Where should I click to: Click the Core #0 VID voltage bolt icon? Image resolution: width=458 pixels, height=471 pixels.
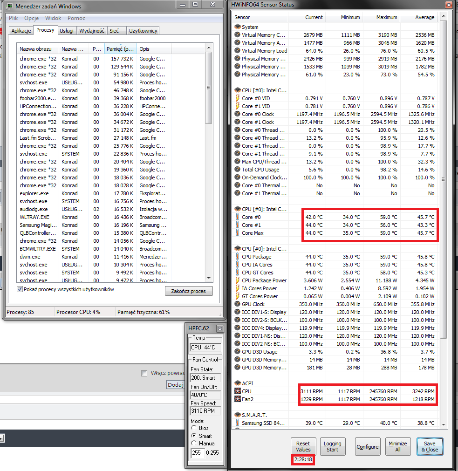pos(238,98)
